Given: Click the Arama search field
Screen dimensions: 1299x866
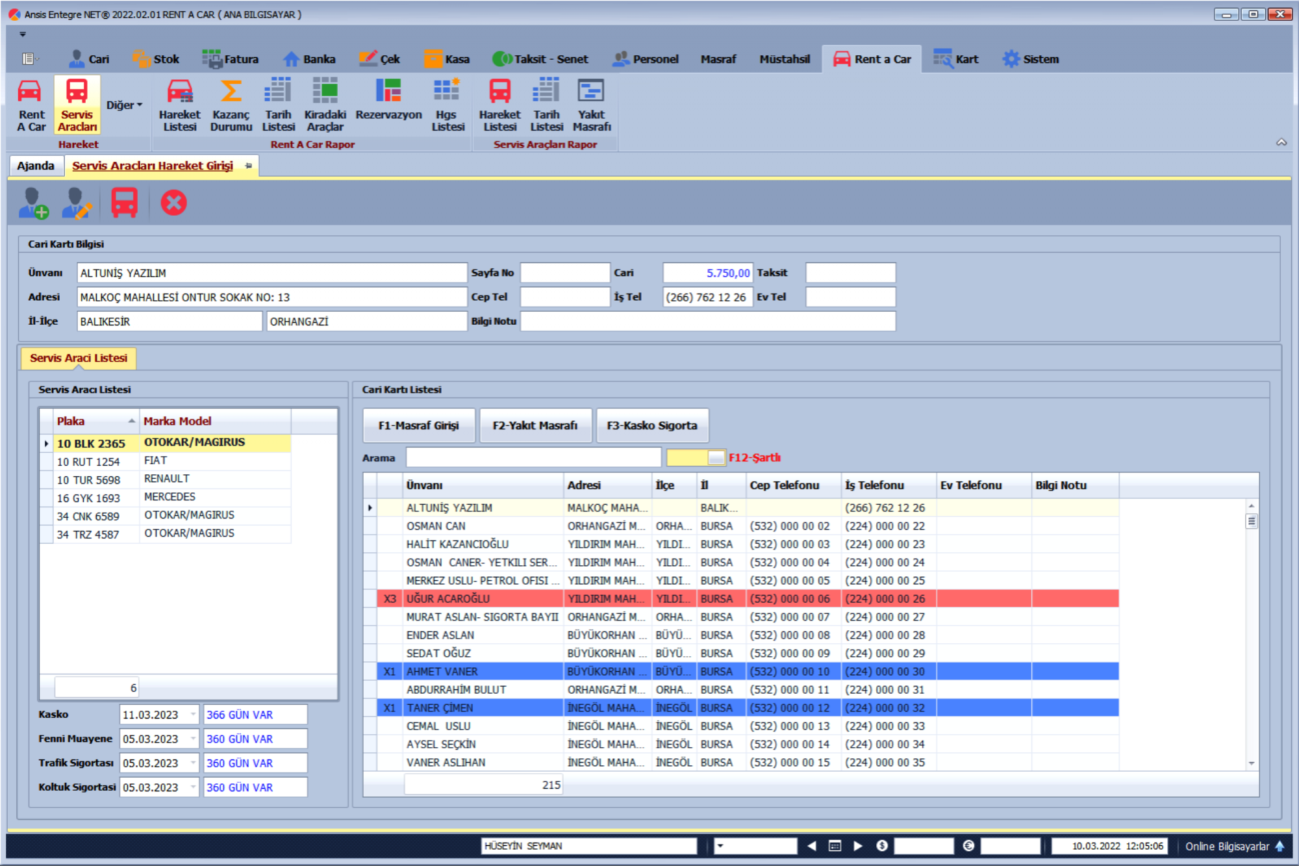Looking at the screenshot, I should coord(533,457).
